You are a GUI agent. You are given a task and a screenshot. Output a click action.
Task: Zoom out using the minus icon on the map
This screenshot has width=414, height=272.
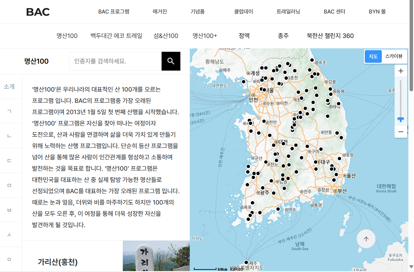401,132
